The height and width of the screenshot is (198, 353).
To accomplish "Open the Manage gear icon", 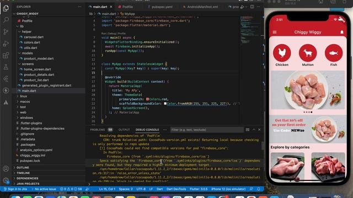I will 6,180.
